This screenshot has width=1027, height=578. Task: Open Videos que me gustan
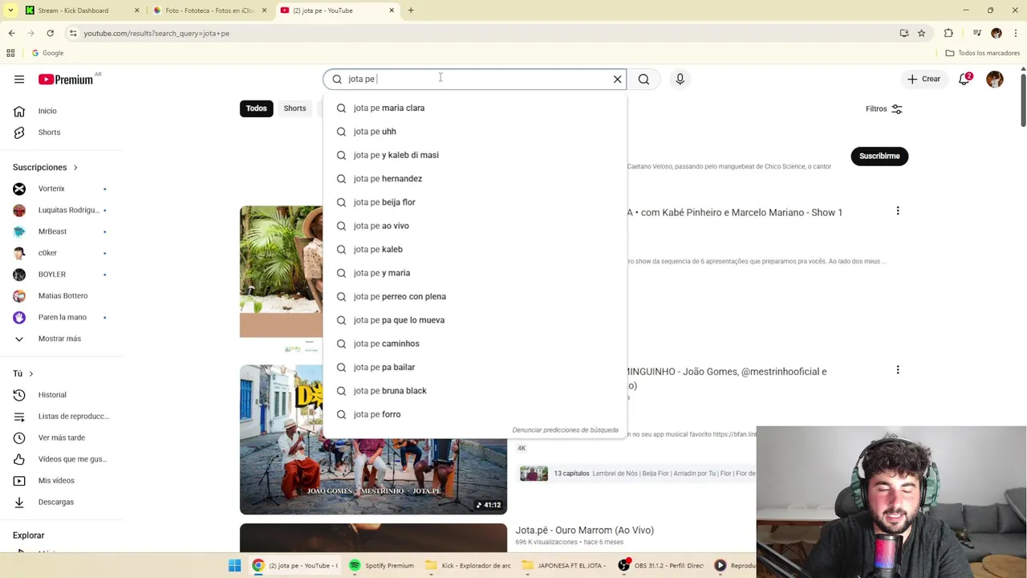click(61, 459)
